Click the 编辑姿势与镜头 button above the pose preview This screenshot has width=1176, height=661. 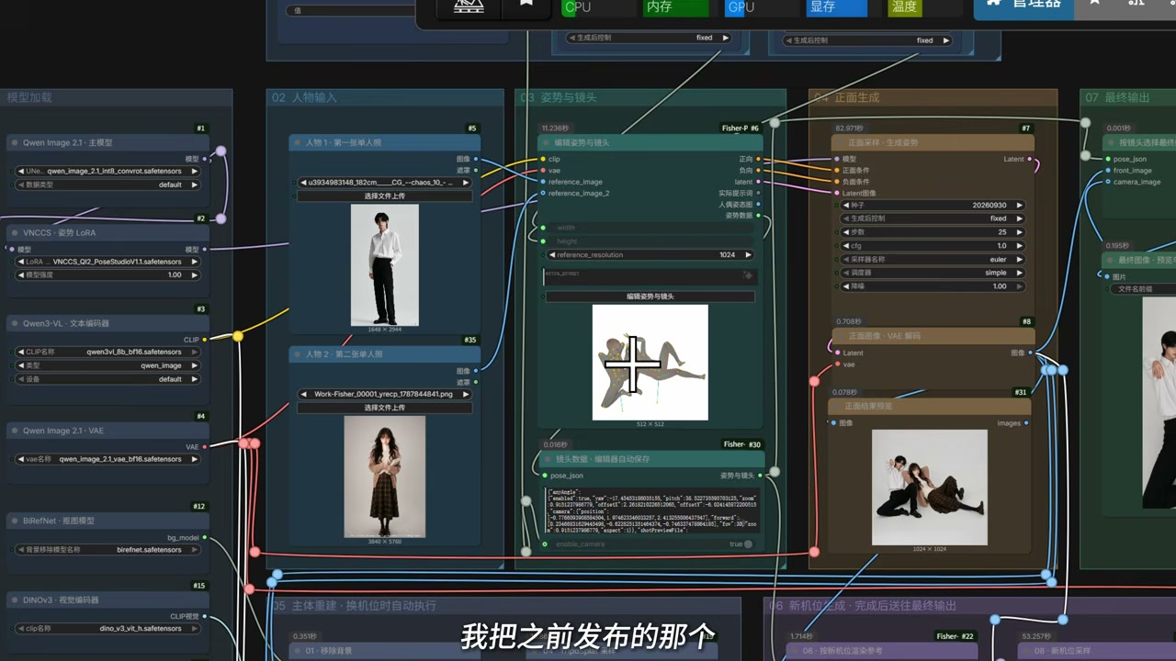[x=650, y=297]
